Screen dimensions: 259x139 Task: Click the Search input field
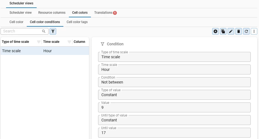[x=22, y=31]
